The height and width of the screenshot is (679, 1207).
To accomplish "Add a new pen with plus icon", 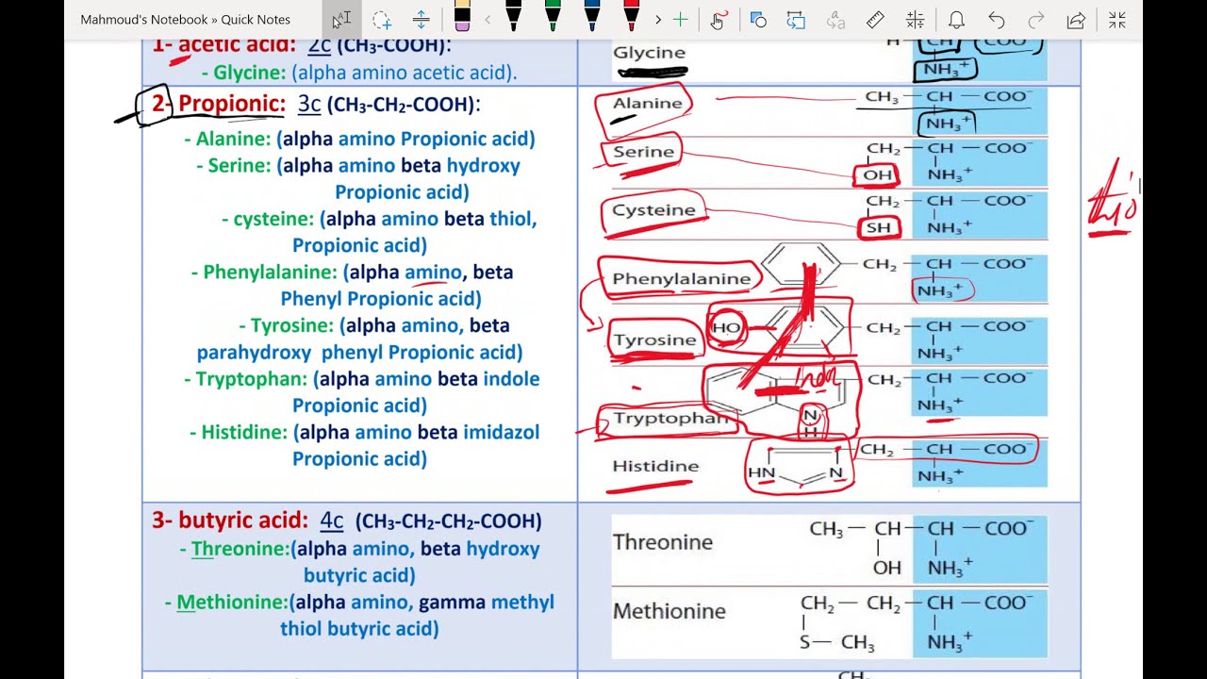I will 680,20.
